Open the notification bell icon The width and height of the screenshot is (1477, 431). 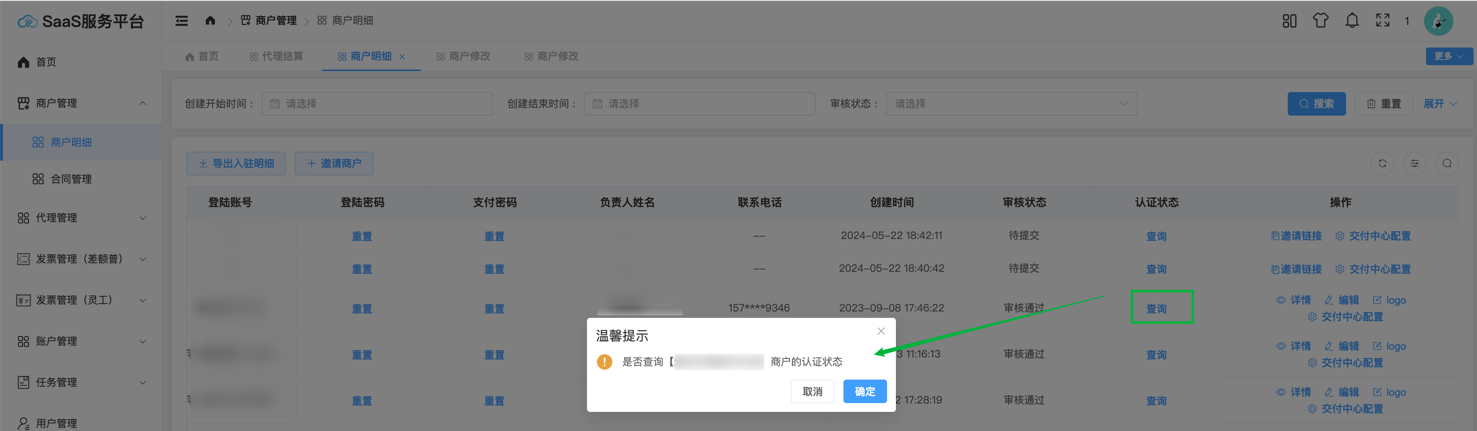tap(1351, 21)
